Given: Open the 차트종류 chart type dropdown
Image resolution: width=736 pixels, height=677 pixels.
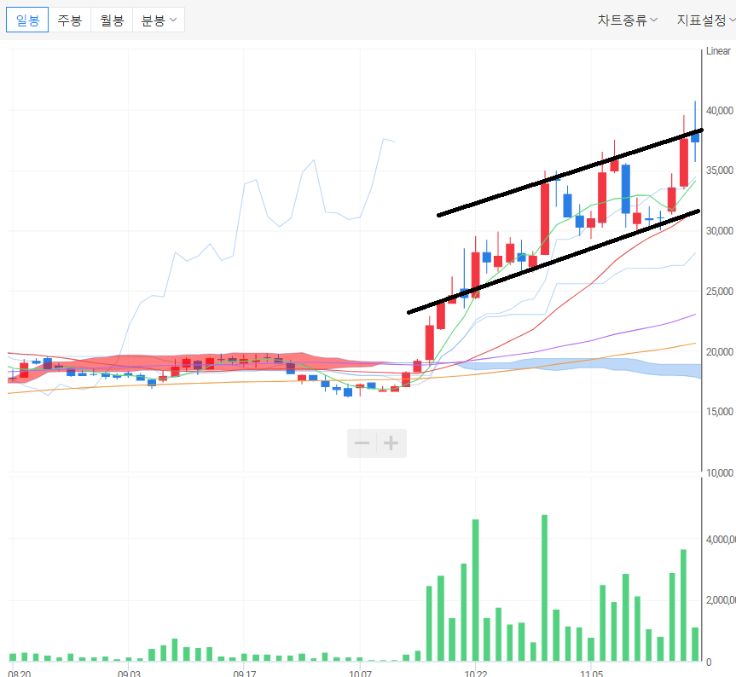Looking at the screenshot, I should click(x=628, y=20).
